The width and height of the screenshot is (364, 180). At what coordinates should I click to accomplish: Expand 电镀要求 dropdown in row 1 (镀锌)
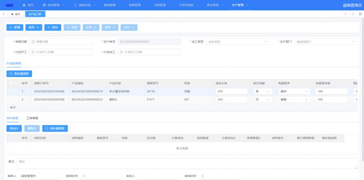294,91
